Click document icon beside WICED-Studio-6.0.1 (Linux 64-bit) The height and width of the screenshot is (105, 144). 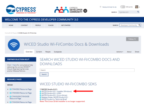(40, 95)
